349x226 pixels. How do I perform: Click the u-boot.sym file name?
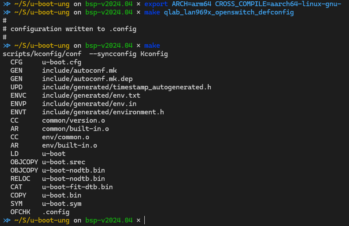pos(62,204)
